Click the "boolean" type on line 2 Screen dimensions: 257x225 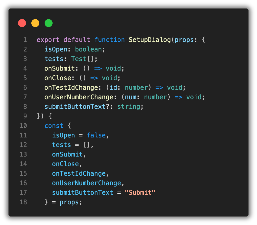[88, 49]
